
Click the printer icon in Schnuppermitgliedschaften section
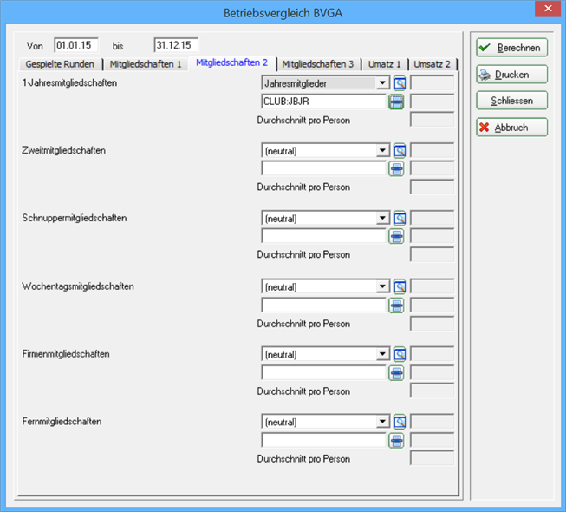[x=397, y=236]
